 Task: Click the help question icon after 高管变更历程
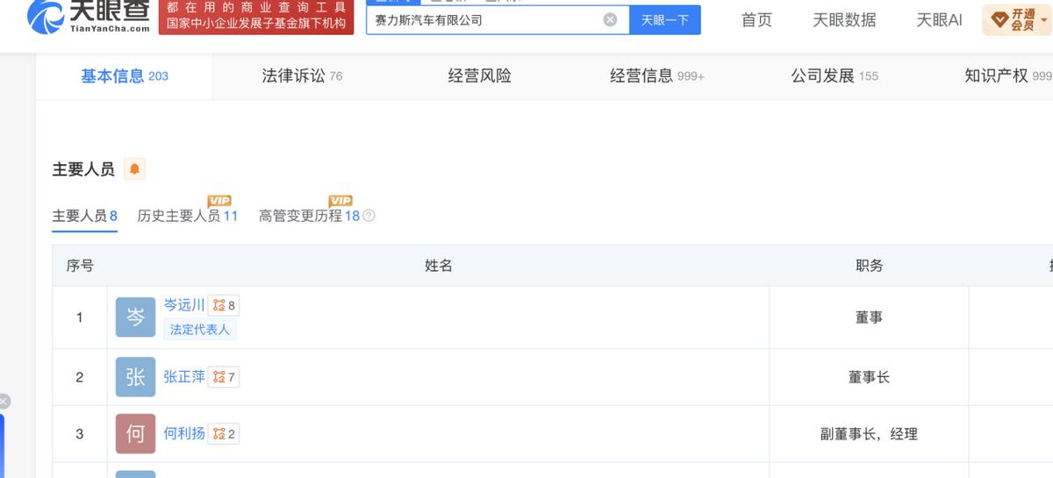tap(369, 216)
